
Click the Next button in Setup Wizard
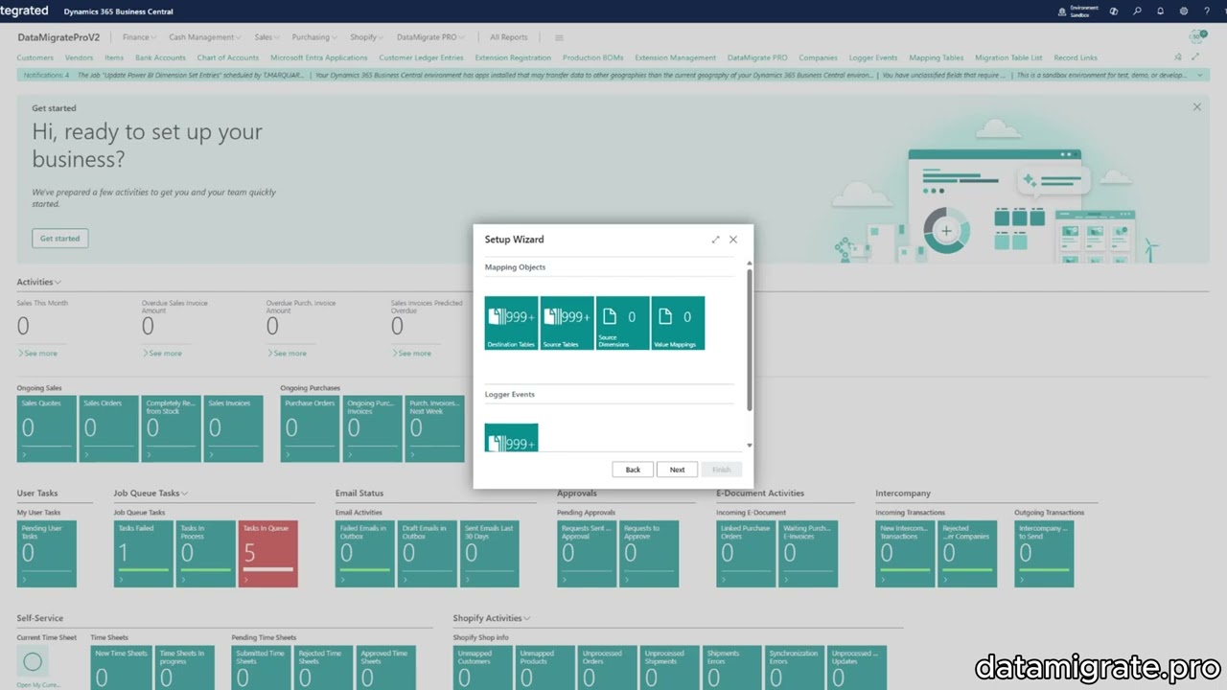pos(677,470)
